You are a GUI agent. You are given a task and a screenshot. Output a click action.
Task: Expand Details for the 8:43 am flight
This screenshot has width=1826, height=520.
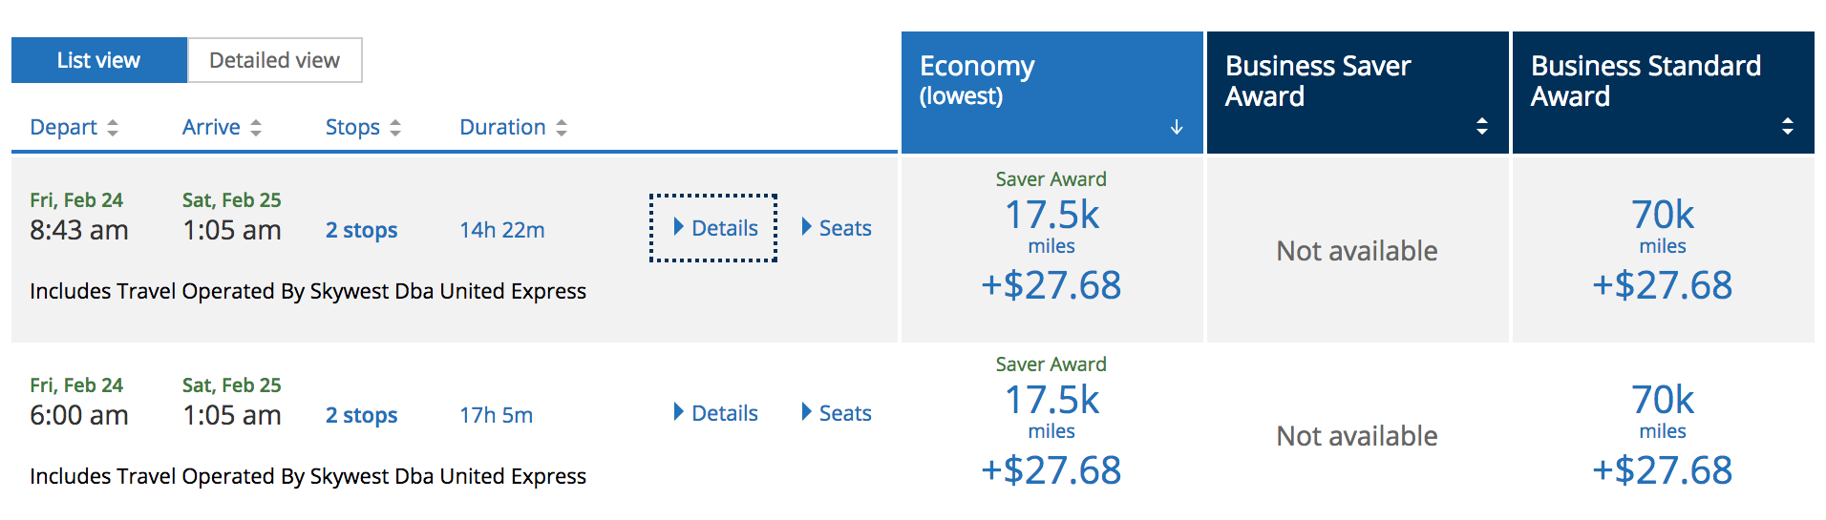(x=714, y=228)
